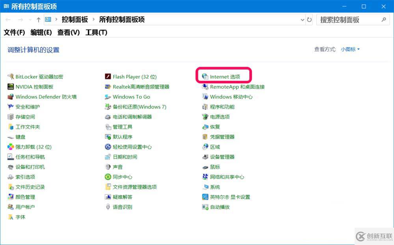394x245 pixels.
Task: Open the 编辑(E) menu
Action: [41, 32]
